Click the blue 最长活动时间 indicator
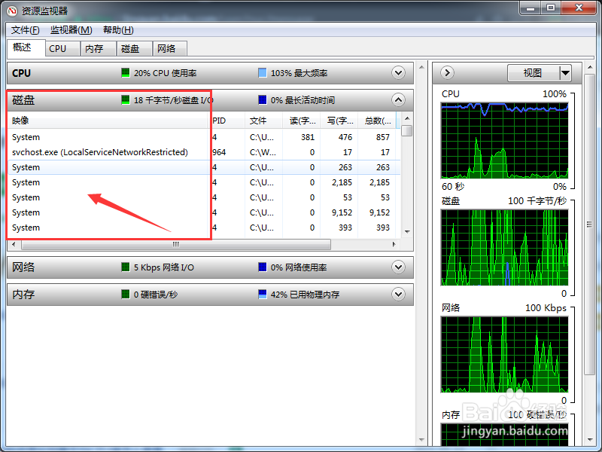 pyautogui.click(x=262, y=100)
